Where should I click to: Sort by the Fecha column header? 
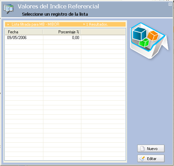[24, 32]
